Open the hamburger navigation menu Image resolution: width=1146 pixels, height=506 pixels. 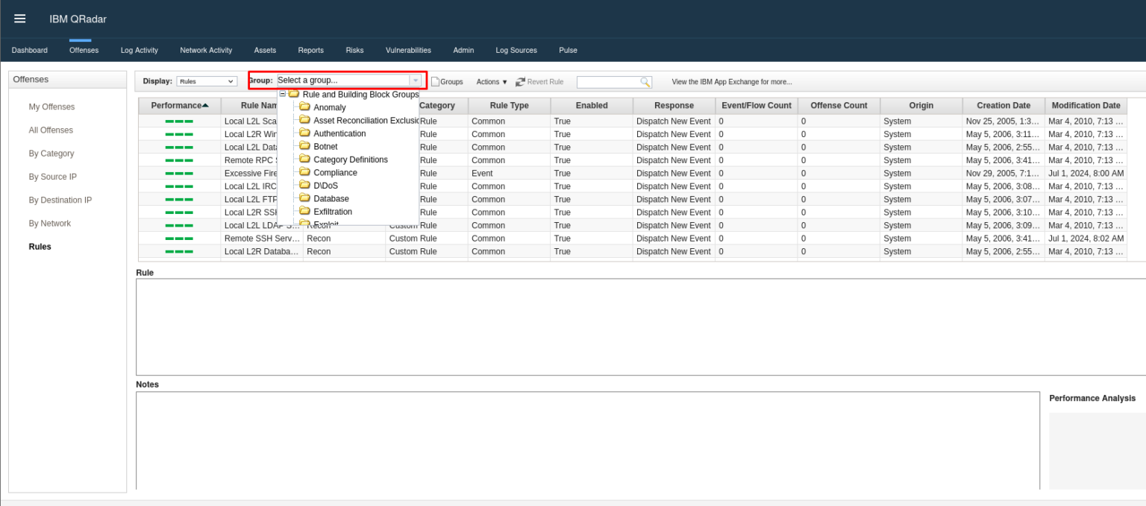pos(20,19)
